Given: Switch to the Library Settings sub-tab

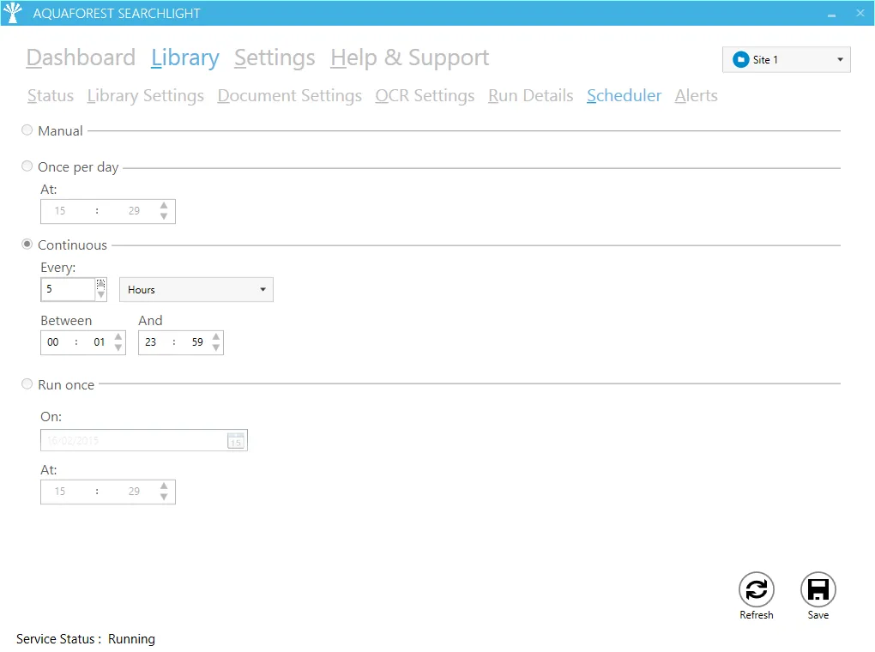Looking at the screenshot, I should 146,95.
